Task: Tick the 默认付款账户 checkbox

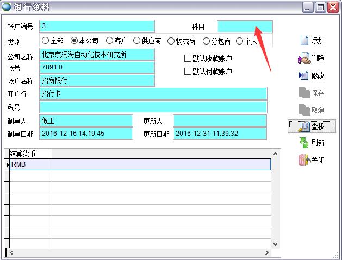Action: pos(188,72)
